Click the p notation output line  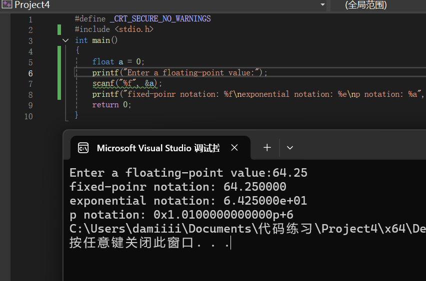[x=181, y=215]
